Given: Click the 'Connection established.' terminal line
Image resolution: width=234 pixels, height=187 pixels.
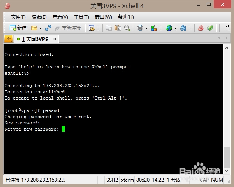Looking at the screenshot, I should pyautogui.click(x=36, y=92).
